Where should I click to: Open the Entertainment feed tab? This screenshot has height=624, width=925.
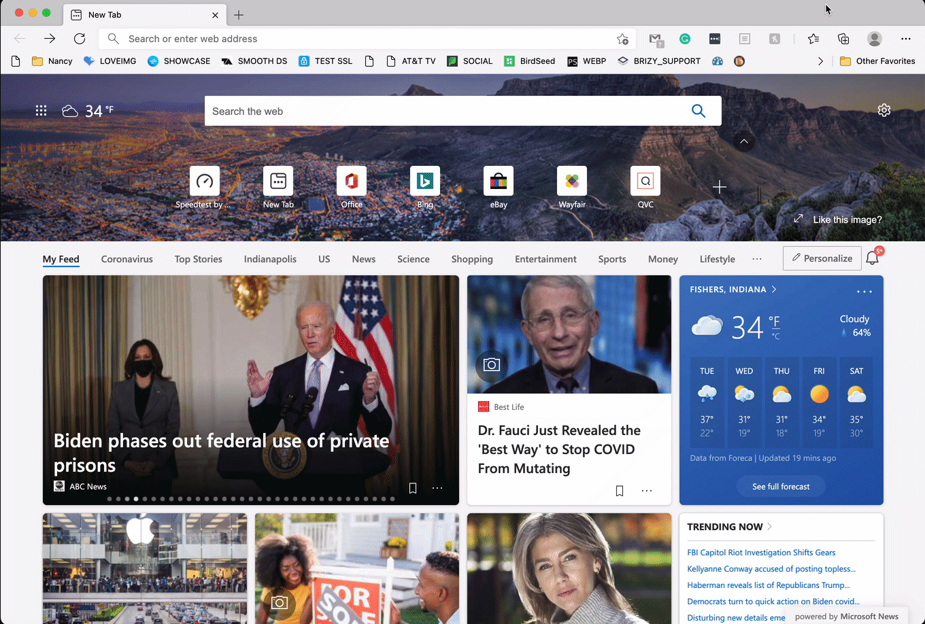pos(545,259)
